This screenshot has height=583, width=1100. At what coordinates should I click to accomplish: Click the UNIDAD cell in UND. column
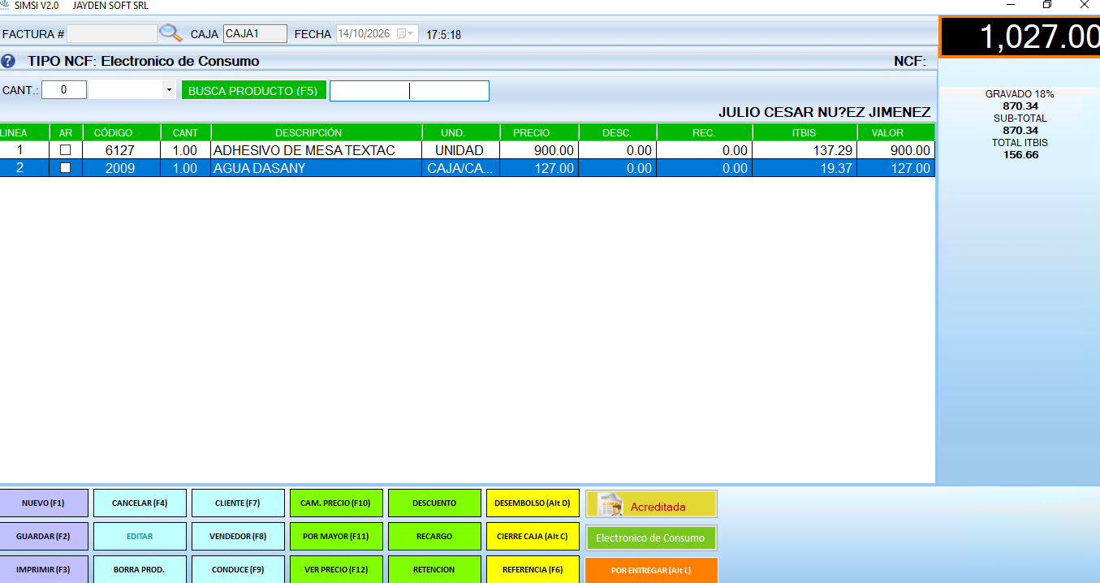[460, 150]
